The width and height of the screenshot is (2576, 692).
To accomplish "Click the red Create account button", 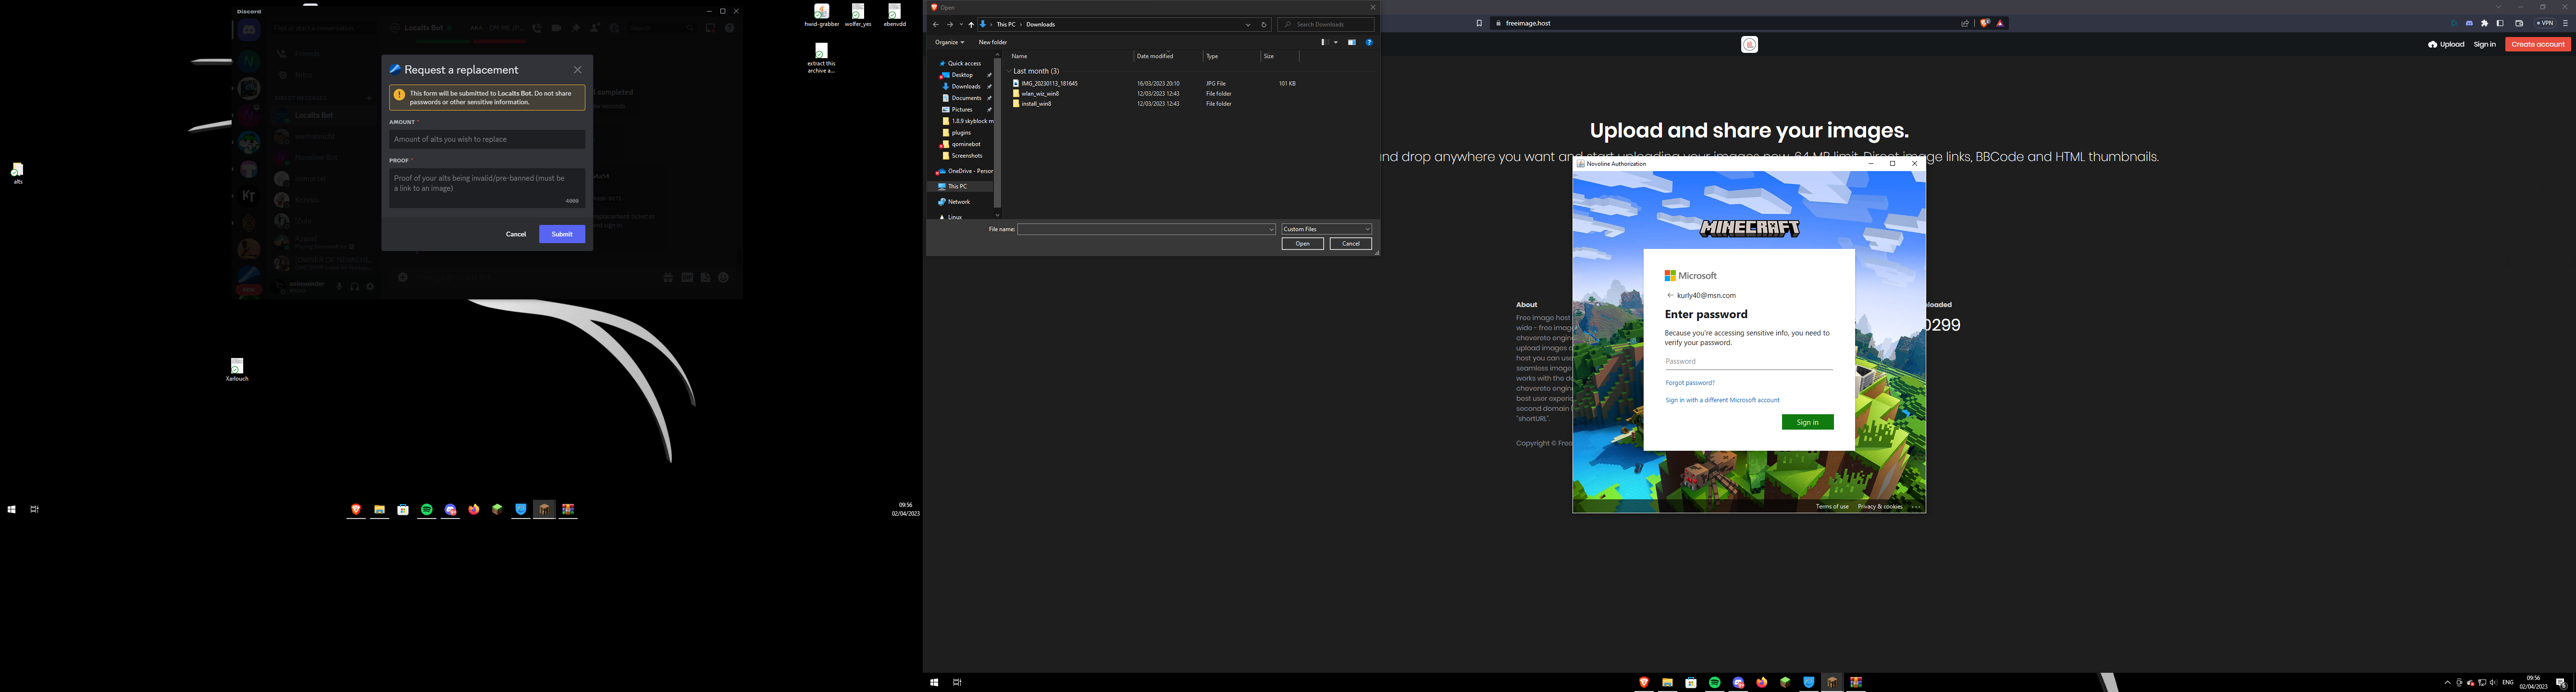I will [2537, 44].
